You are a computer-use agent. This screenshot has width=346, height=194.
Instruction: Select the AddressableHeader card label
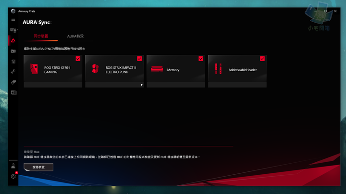[x=243, y=70]
